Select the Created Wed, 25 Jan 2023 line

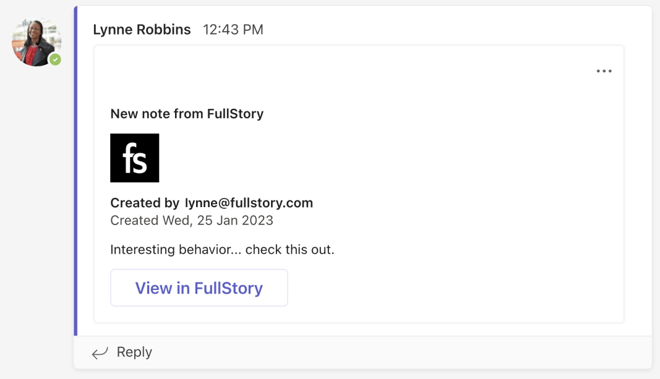[x=192, y=221]
